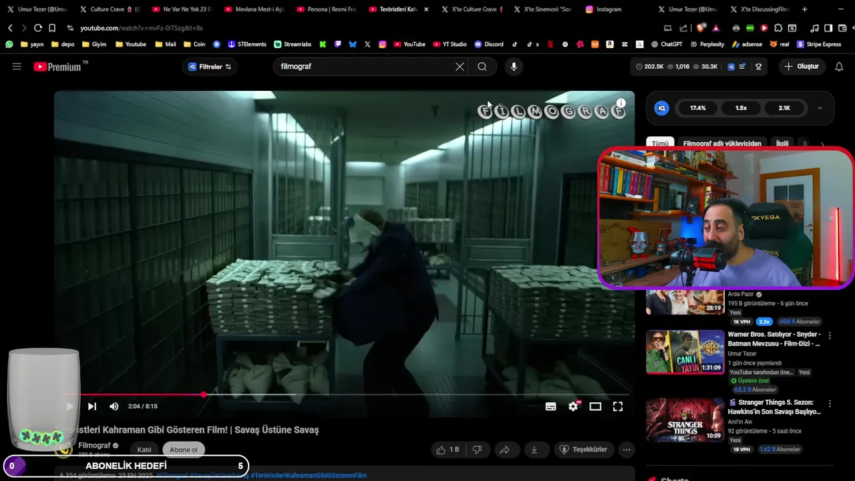Click Abone ol subscribe button
Image resolution: width=855 pixels, height=481 pixels.
click(x=184, y=450)
